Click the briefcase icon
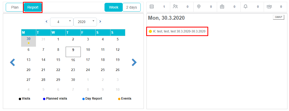This screenshot has width=289, height=111. (x=222, y=7)
